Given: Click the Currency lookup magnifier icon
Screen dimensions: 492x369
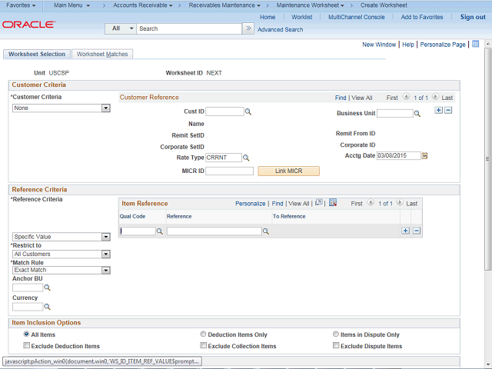Looking at the screenshot, I should (47, 307).
